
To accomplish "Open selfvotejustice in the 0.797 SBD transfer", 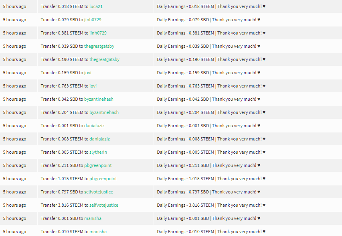I will click(99, 192).
